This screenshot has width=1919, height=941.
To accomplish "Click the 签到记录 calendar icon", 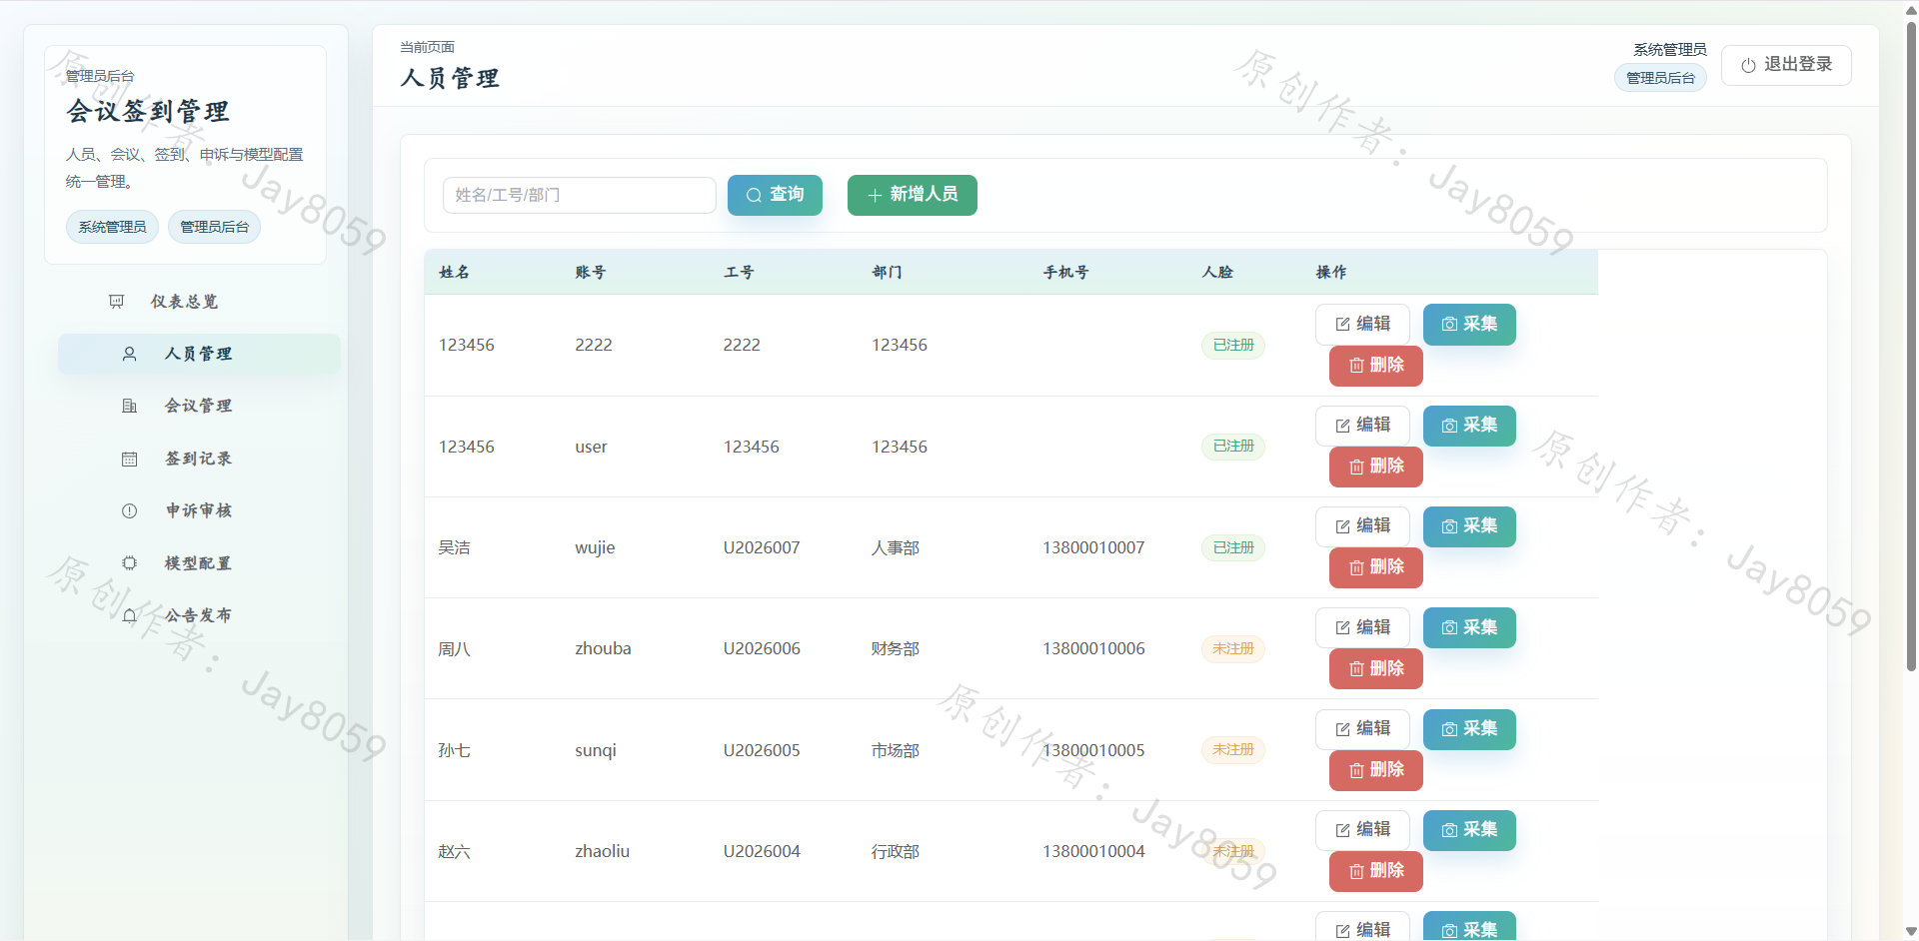I will tap(130, 459).
